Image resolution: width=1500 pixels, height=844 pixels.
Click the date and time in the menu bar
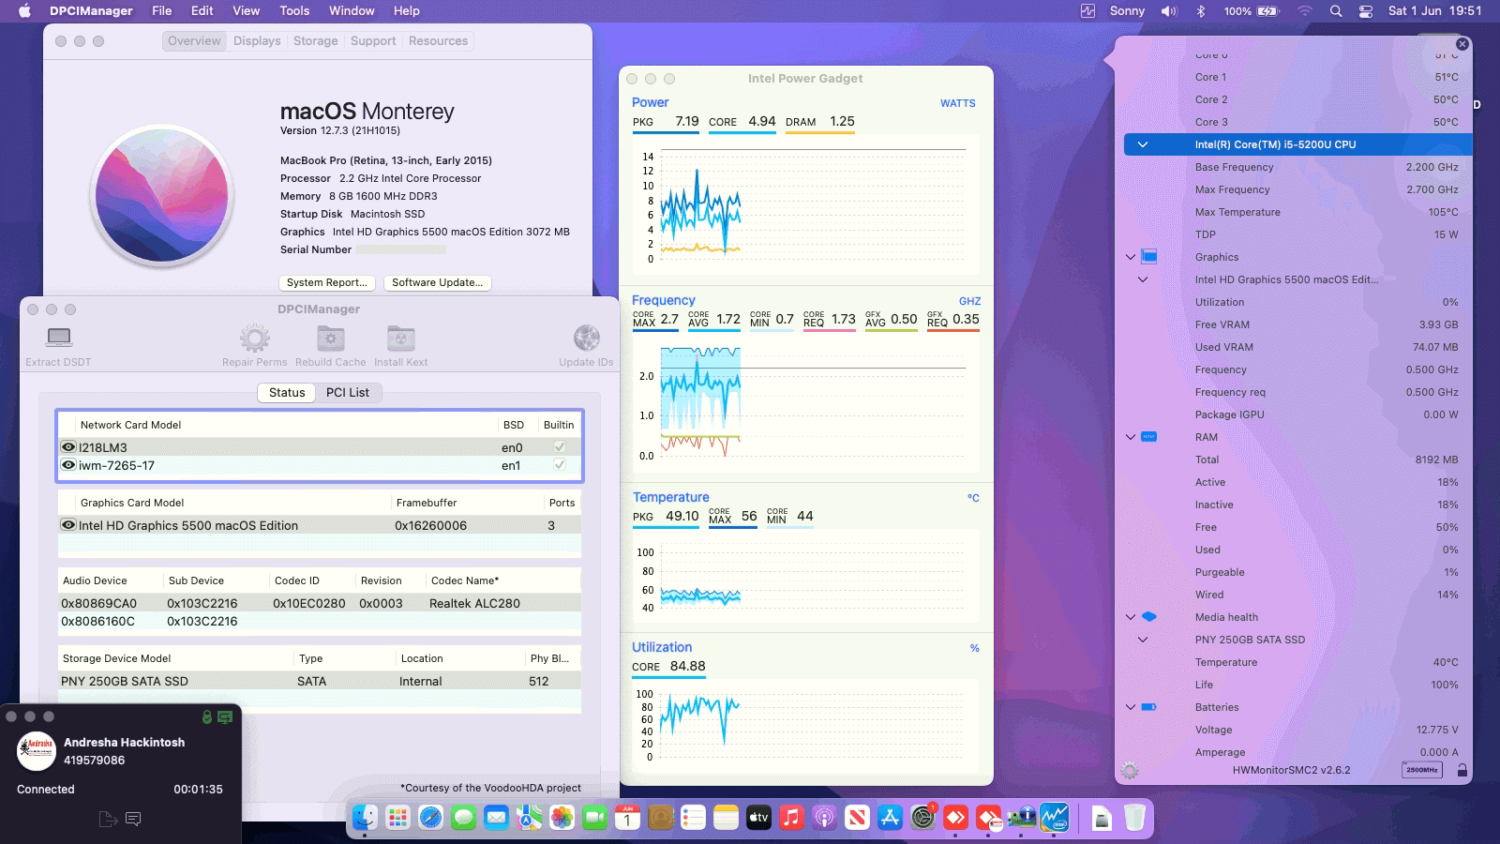click(x=1434, y=11)
